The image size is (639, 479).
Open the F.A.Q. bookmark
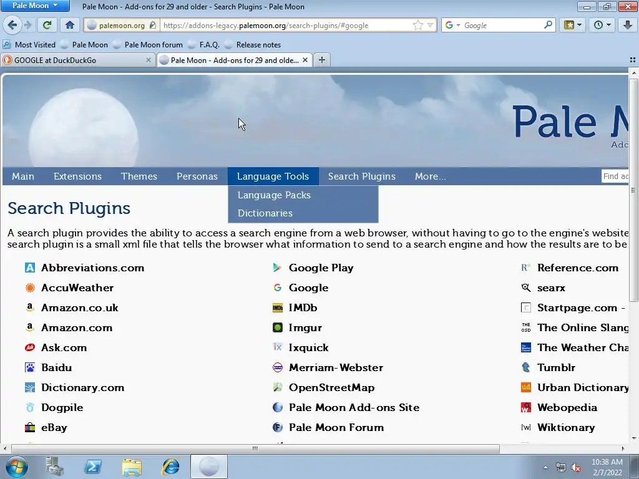coord(205,45)
